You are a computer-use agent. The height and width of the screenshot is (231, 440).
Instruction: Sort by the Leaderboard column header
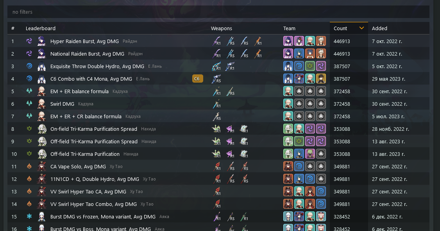pos(40,28)
